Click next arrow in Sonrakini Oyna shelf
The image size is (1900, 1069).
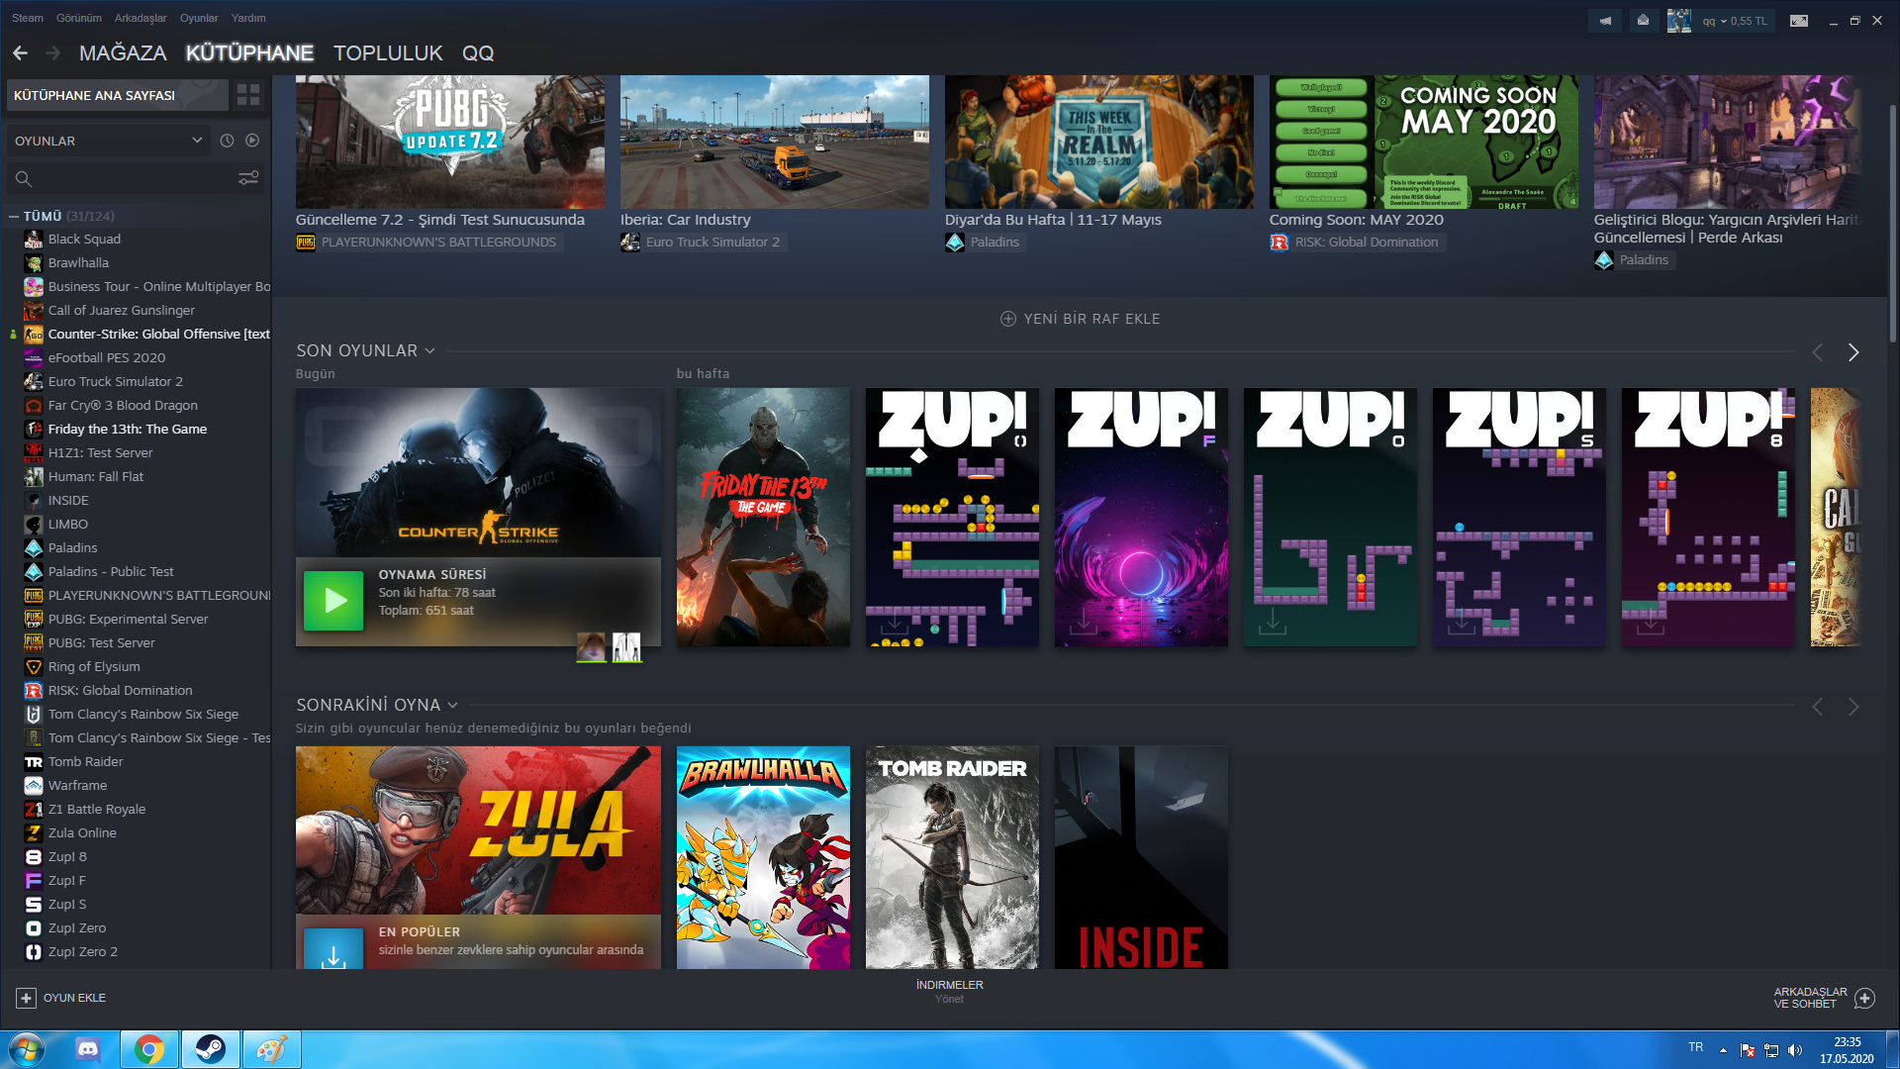1853,707
